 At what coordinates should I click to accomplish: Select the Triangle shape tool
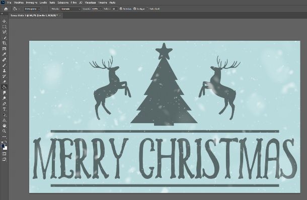5,120
